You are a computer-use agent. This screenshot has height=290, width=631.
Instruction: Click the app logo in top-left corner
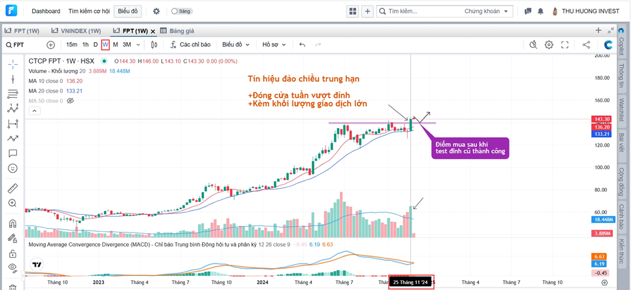(x=11, y=11)
